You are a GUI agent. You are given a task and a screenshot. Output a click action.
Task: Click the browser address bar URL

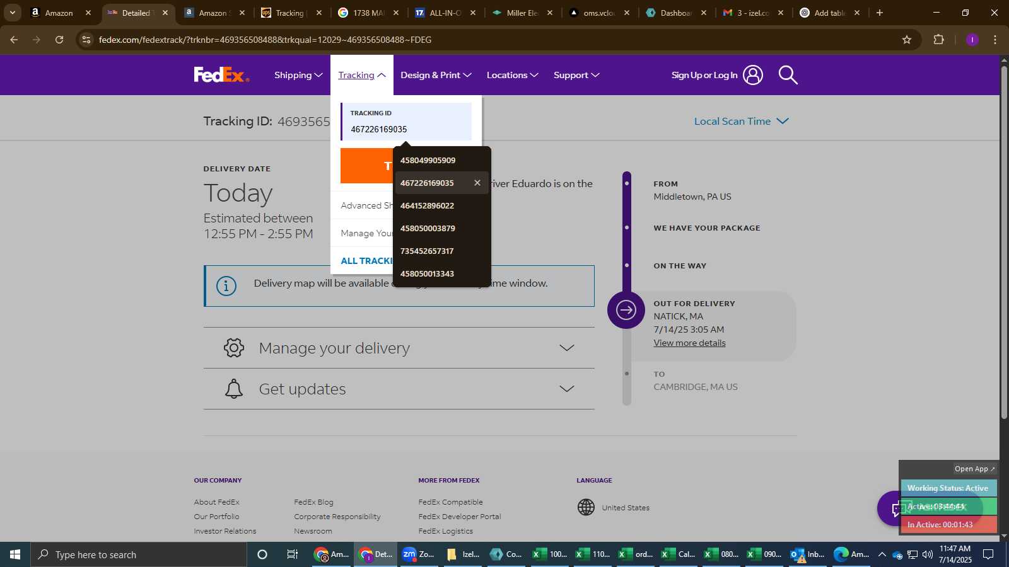pos(265,40)
